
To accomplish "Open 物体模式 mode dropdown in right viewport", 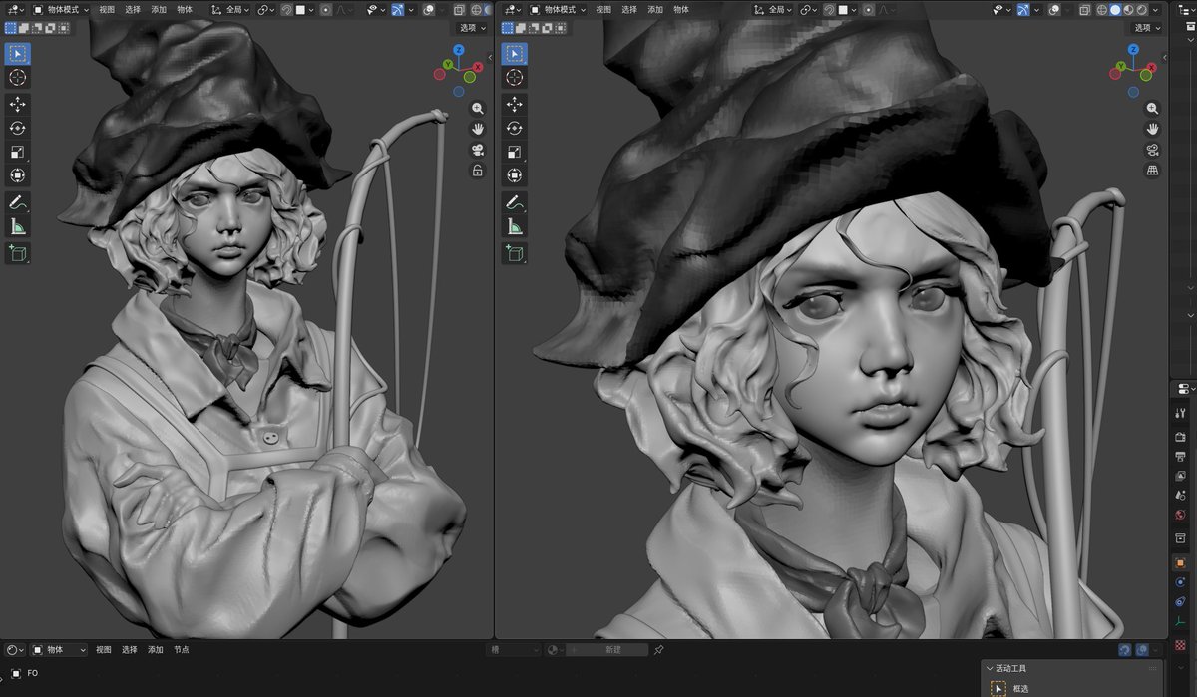I will 556,9.
